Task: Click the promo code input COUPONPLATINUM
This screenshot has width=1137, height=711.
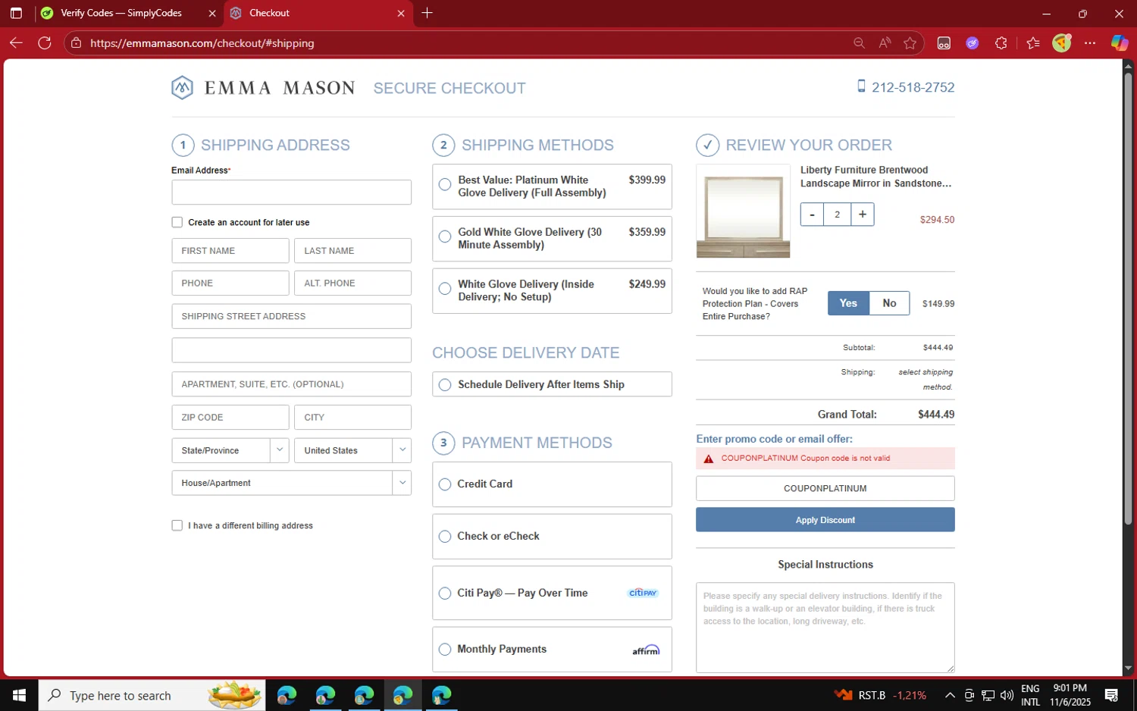Action: click(825, 488)
